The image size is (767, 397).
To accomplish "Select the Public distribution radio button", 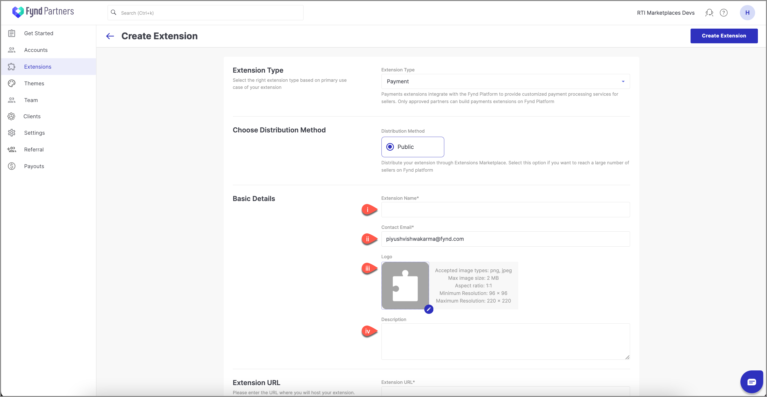I will [390, 147].
